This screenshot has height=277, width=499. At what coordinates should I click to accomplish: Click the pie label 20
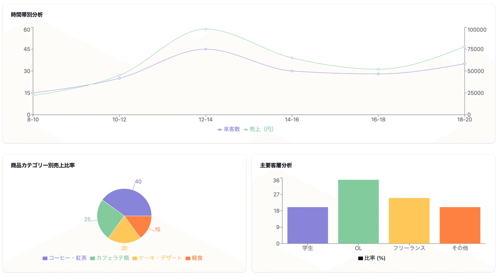click(124, 249)
